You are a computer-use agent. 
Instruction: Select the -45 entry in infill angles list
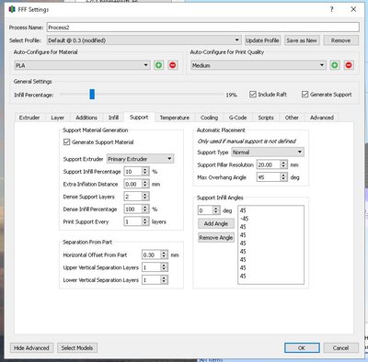click(x=270, y=219)
